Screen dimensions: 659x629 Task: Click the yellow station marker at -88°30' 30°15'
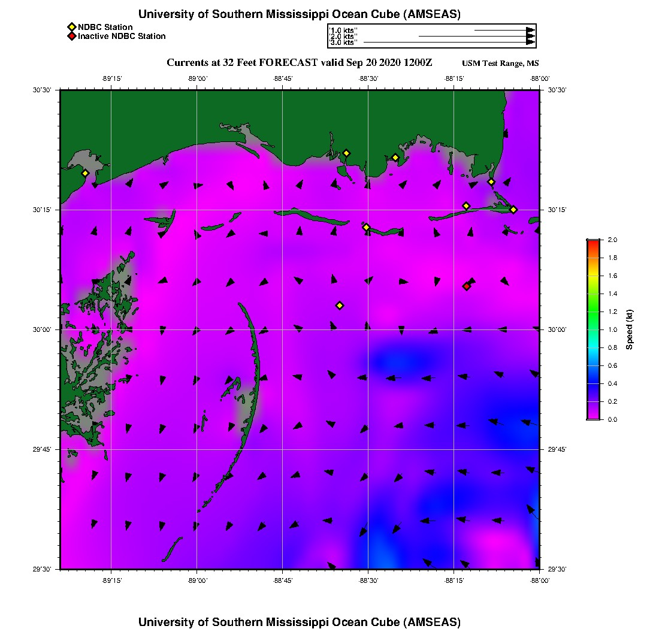tap(366, 227)
